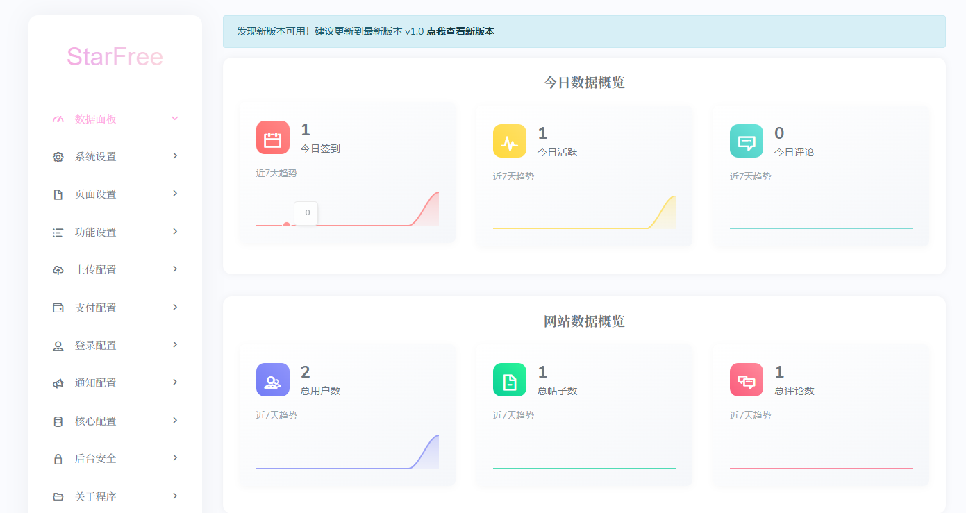
Task: Click the 总帖子数 document icon
Action: pyautogui.click(x=509, y=380)
